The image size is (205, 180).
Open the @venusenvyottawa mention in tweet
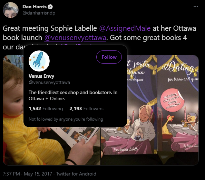click(x=75, y=38)
